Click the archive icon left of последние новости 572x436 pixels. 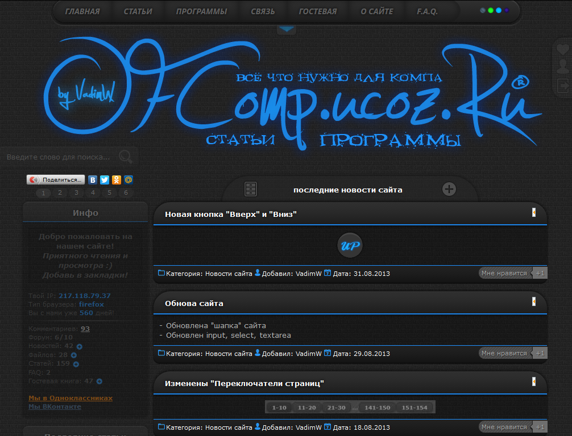point(251,189)
